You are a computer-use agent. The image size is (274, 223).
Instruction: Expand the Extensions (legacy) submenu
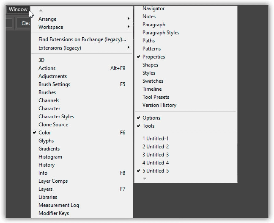pyautogui.click(x=82, y=47)
